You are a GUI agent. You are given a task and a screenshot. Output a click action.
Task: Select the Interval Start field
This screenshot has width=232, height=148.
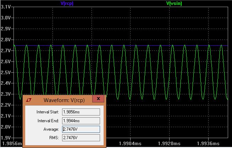81,112
